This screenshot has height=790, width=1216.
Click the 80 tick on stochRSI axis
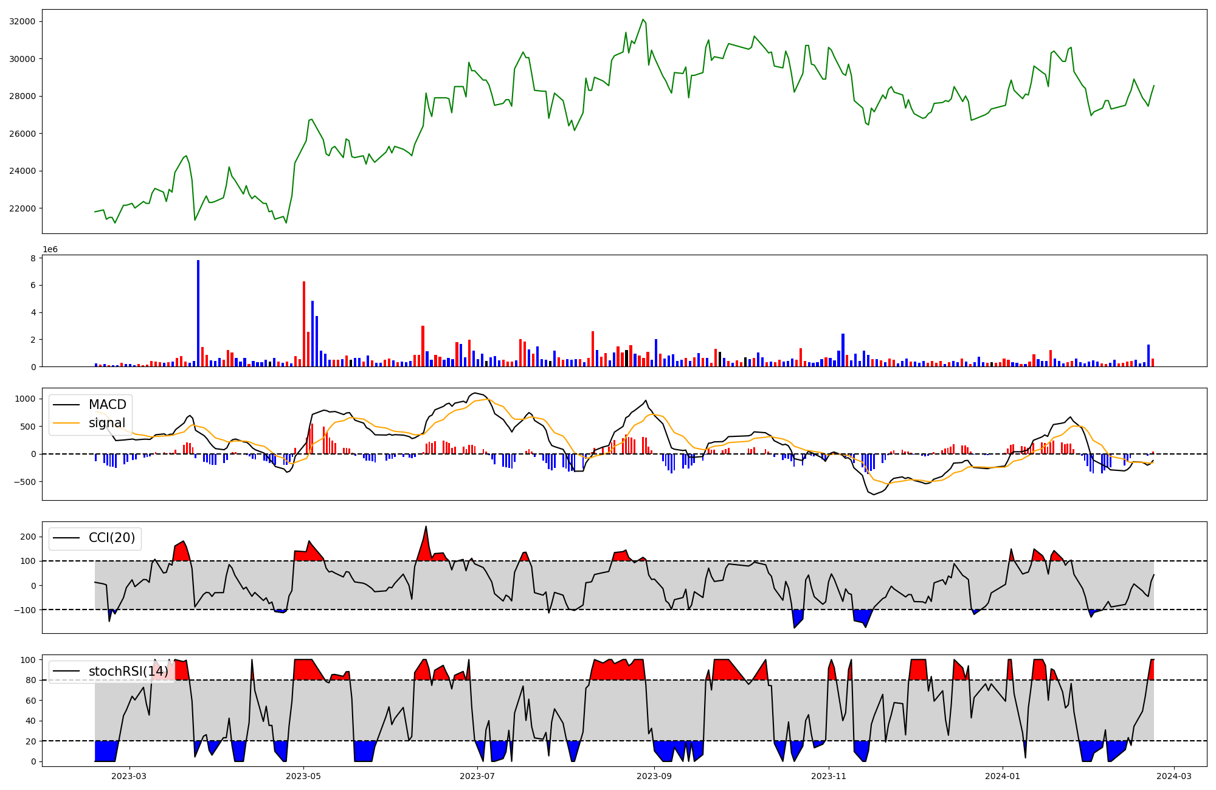point(30,680)
